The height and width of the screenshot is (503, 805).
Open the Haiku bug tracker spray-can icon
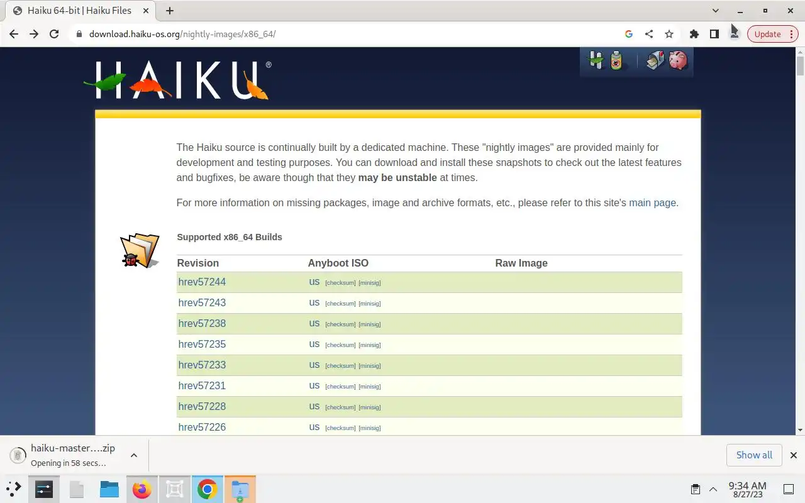pyautogui.click(x=616, y=60)
